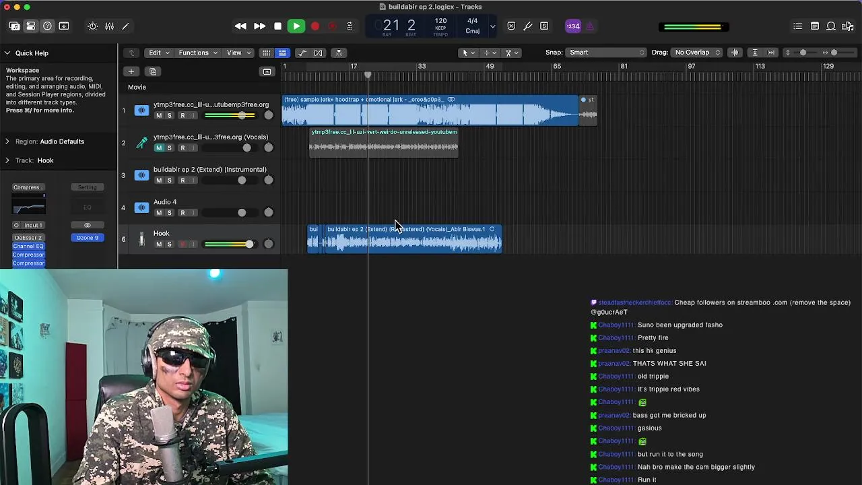This screenshot has width=862, height=485.
Task: Open the Editors pencil icon
Action: (x=125, y=26)
